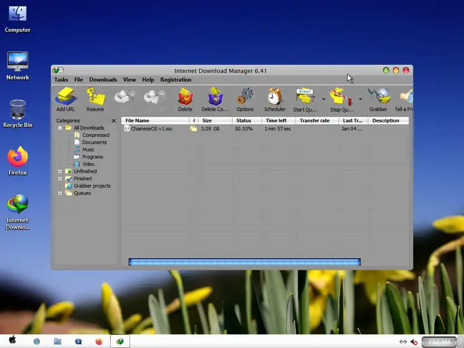
Task: Sort by Last Try column header
Action: (x=353, y=121)
